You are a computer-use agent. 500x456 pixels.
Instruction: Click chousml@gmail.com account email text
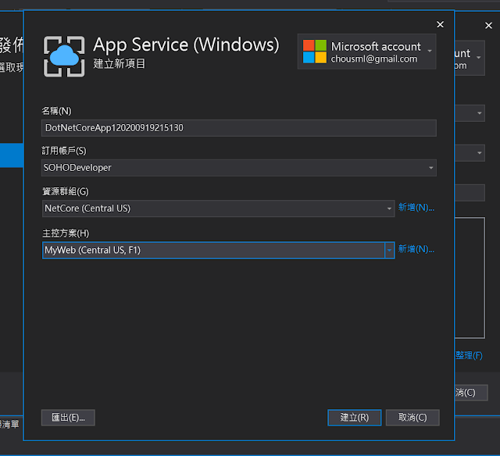tap(374, 59)
